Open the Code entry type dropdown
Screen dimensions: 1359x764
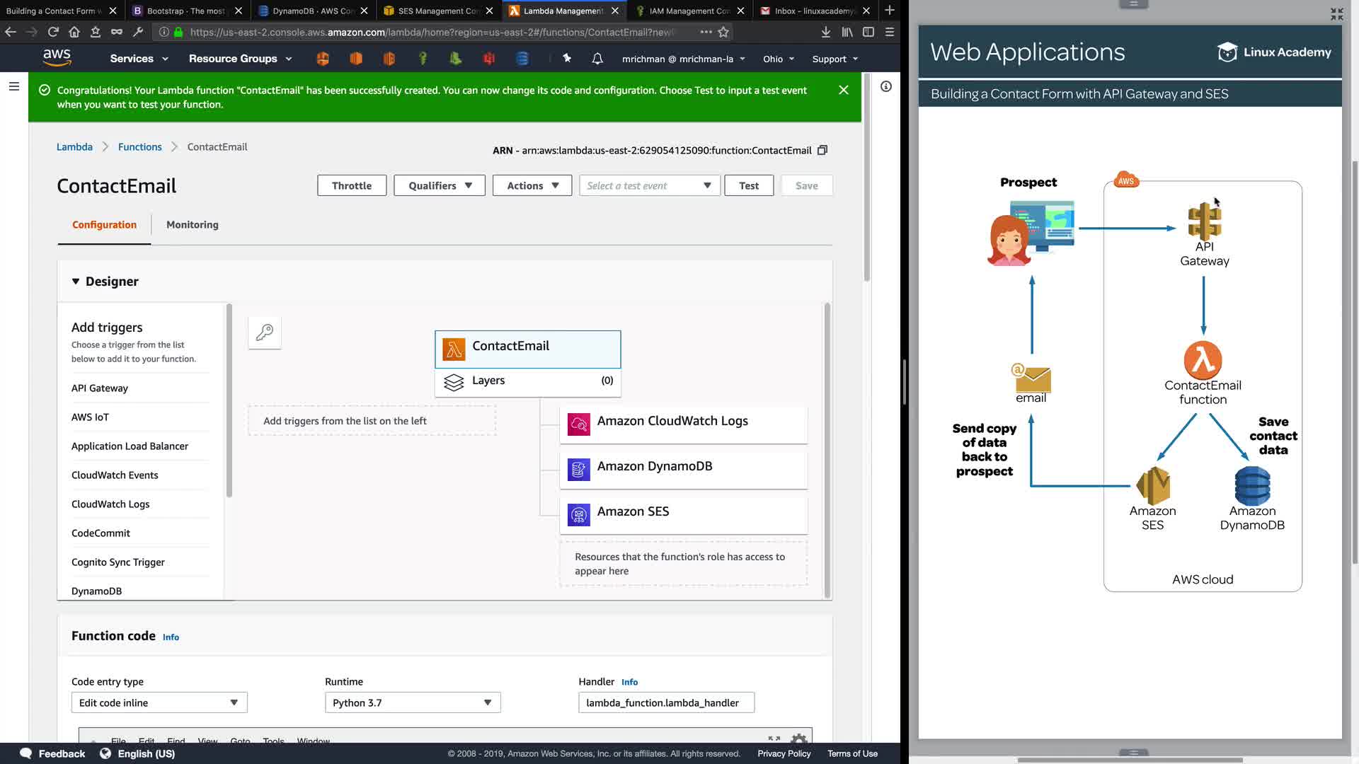coord(159,702)
